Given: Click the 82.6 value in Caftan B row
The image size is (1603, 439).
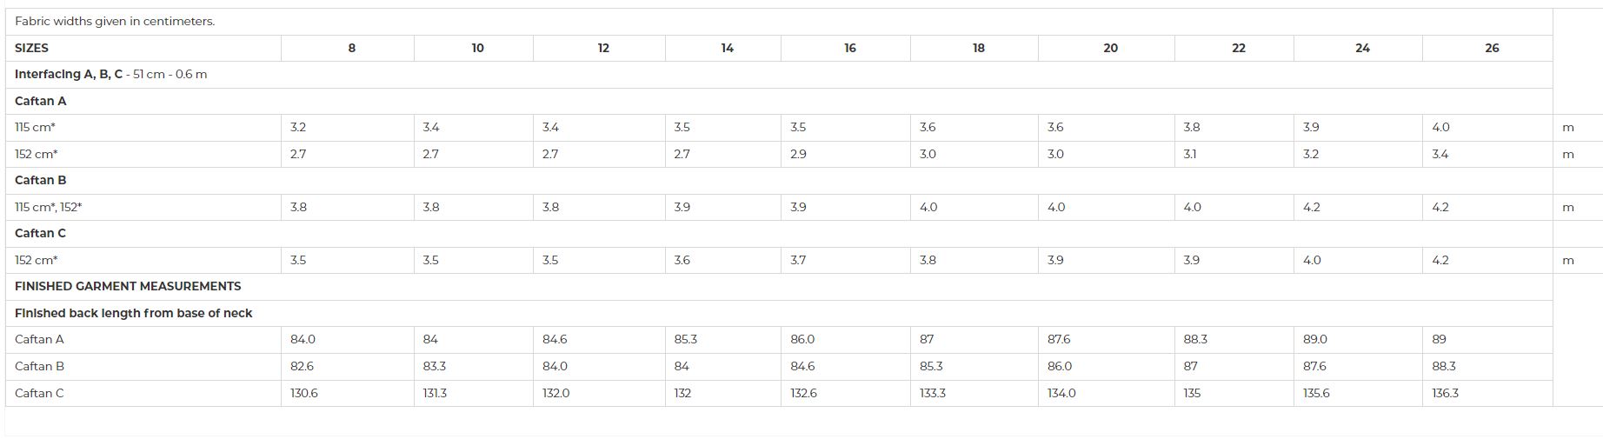Looking at the screenshot, I should [x=303, y=366].
